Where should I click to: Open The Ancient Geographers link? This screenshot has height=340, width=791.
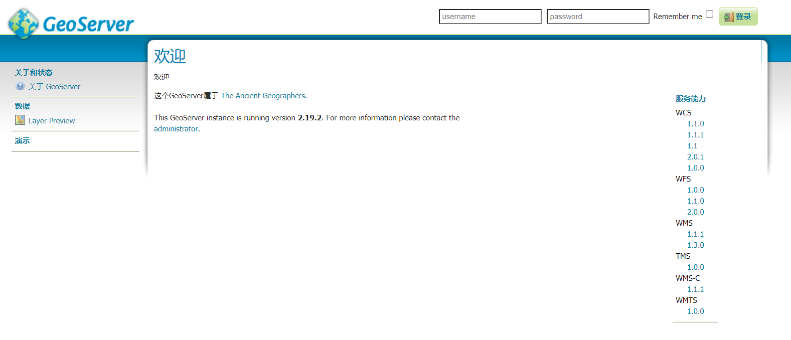[263, 96]
